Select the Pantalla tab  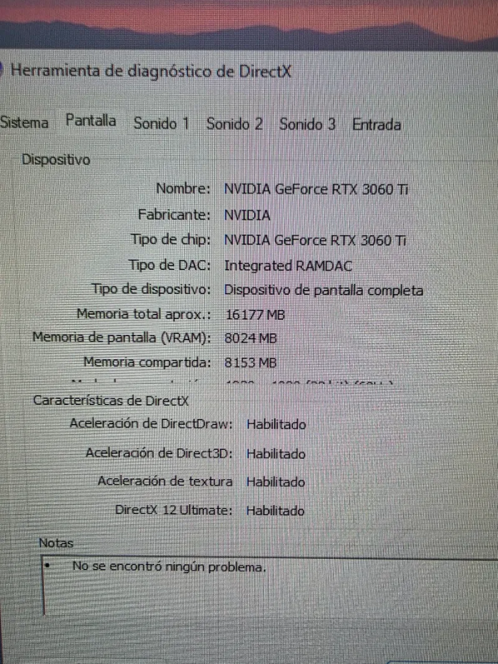pyautogui.click(x=91, y=121)
